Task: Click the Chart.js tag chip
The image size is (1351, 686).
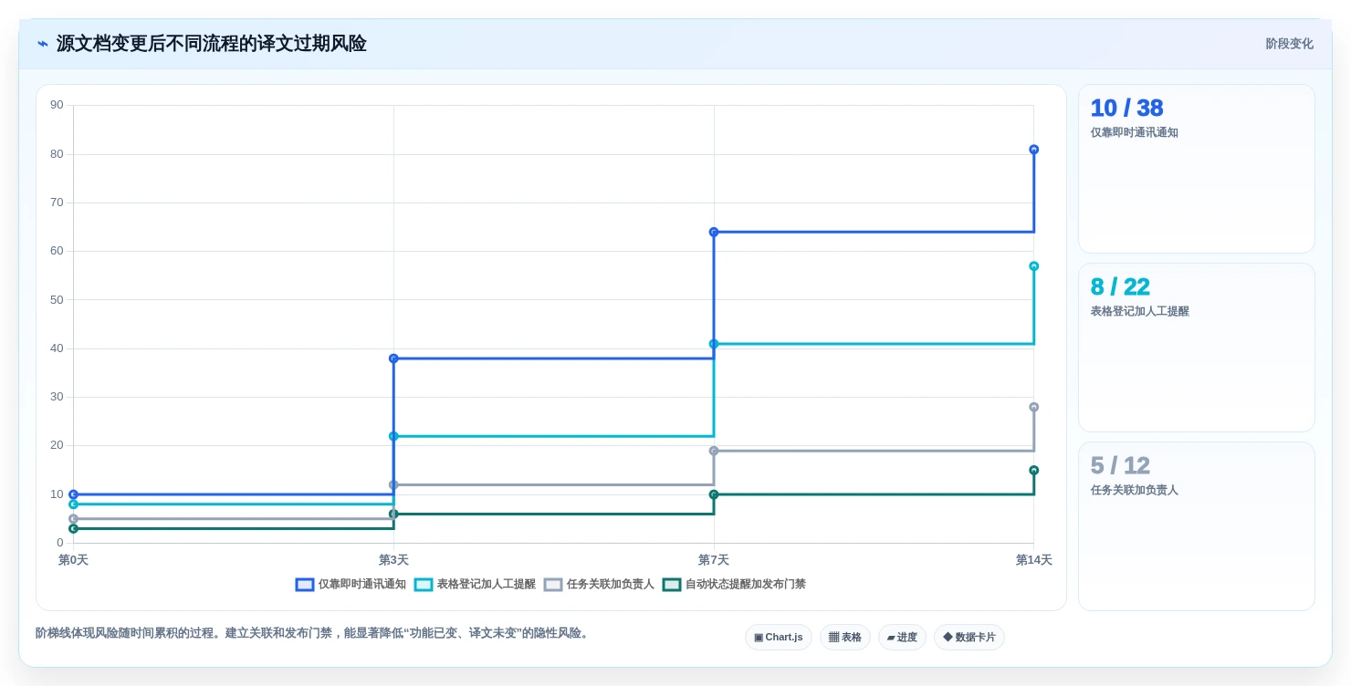Action: click(779, 637)
